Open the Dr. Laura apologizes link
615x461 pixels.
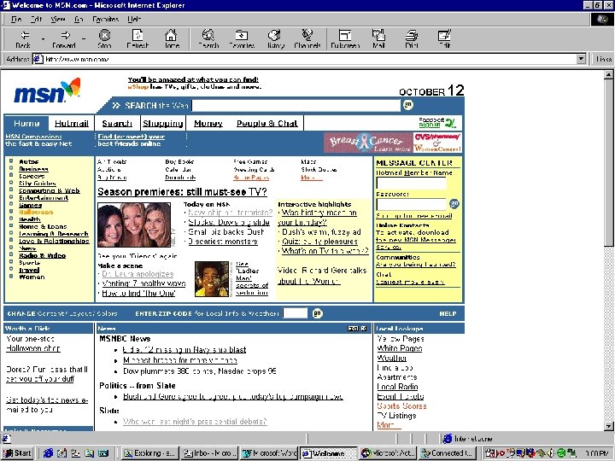138,274
